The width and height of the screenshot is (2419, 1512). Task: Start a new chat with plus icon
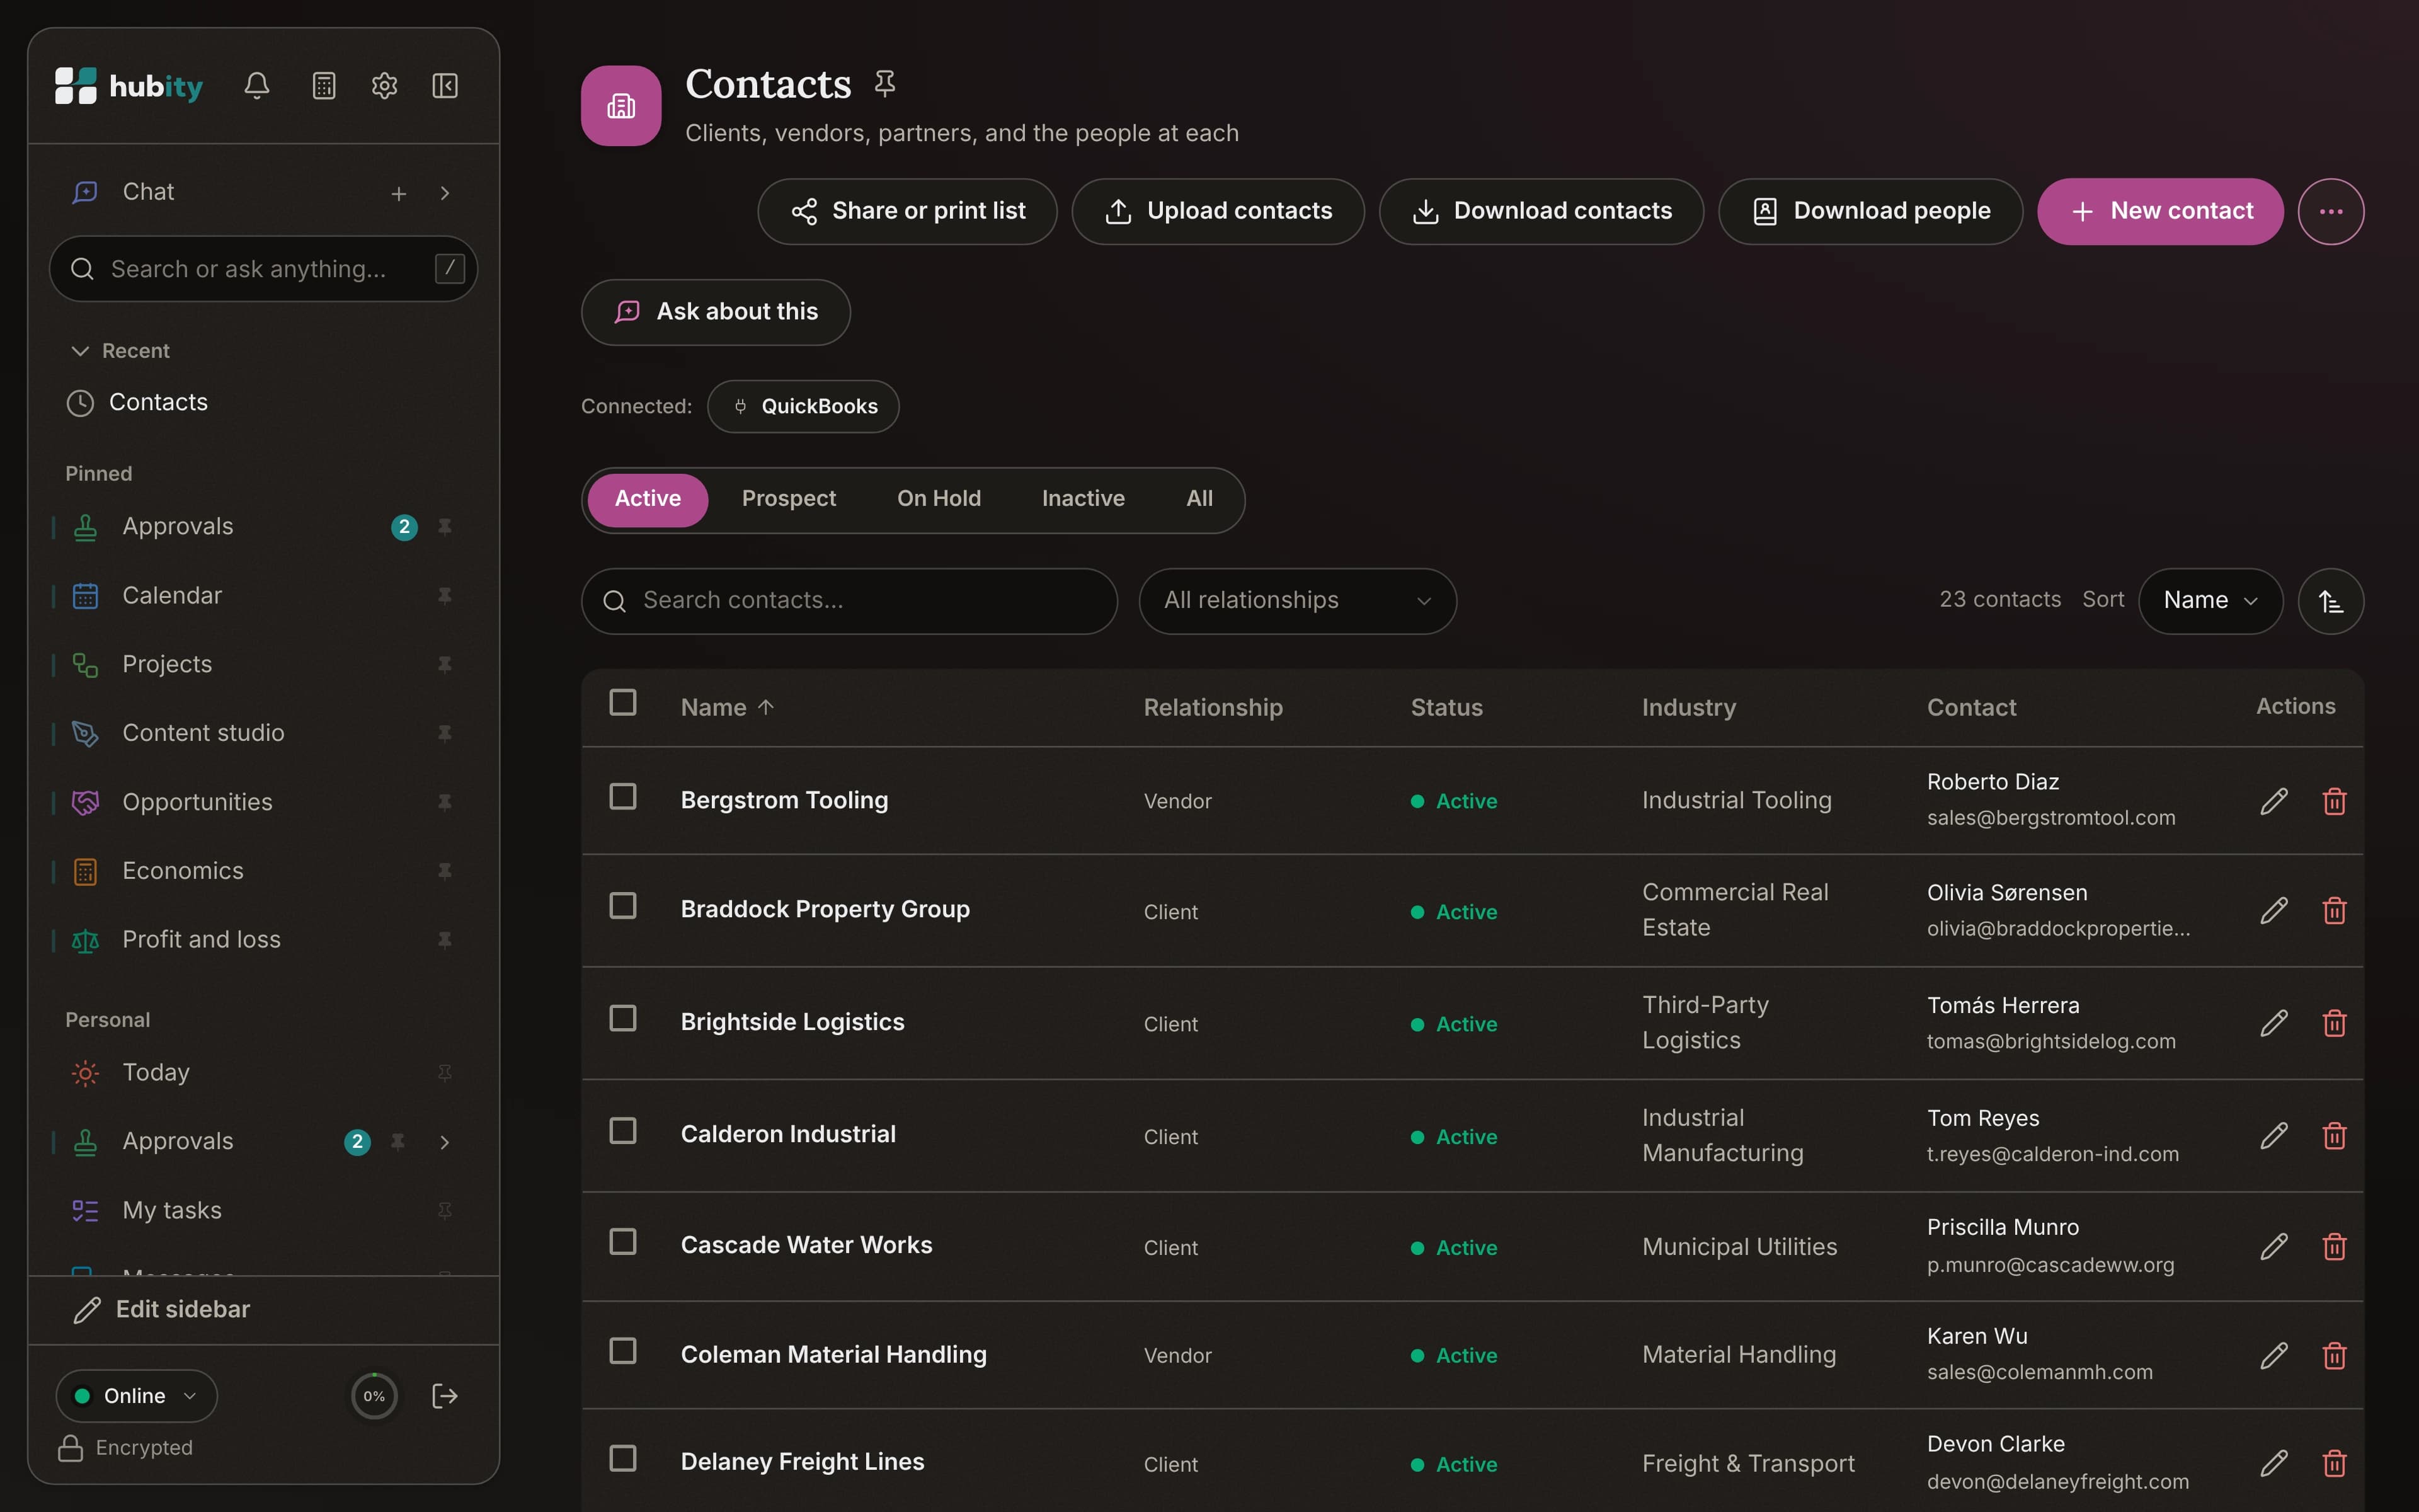coord(399,193)
